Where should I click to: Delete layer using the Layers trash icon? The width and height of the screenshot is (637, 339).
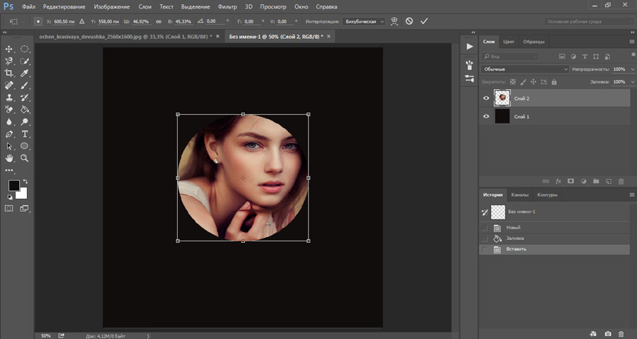tap(621, 181)
